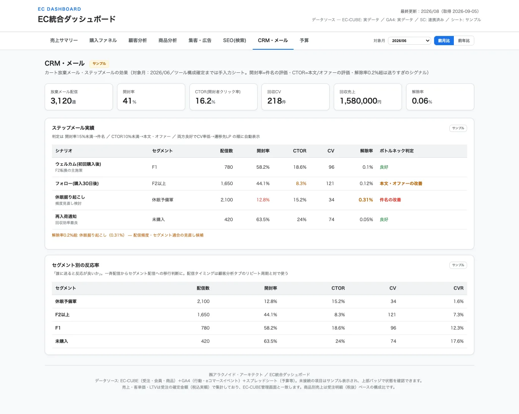Click the セグメント別の反応率 panel heading

coord(76,265)
